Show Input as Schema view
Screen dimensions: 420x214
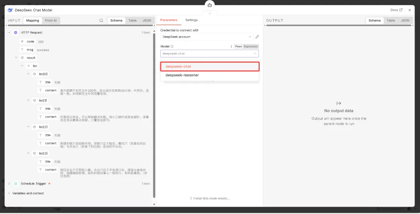pyautogui.click(x=116, y=20)
